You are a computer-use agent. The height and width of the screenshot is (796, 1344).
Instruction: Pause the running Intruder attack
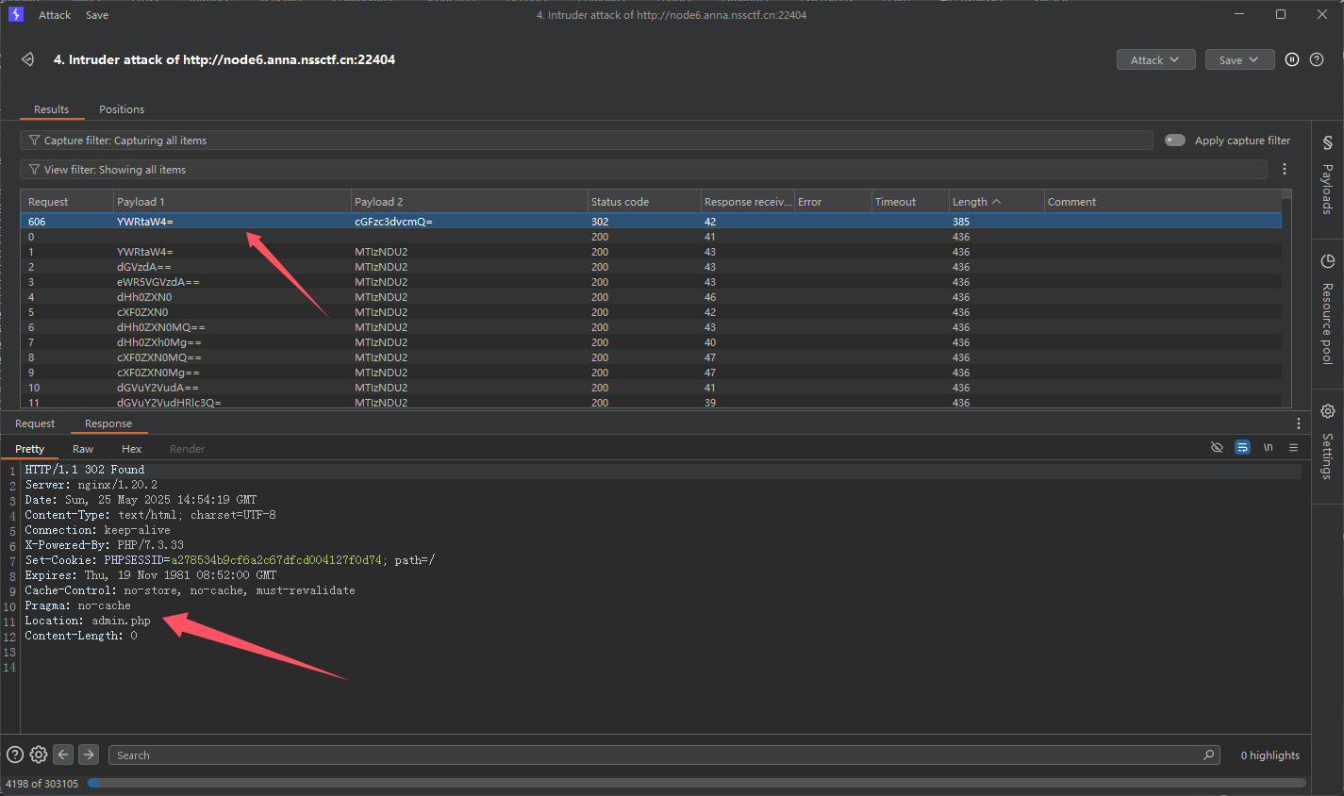point(1292,59)
